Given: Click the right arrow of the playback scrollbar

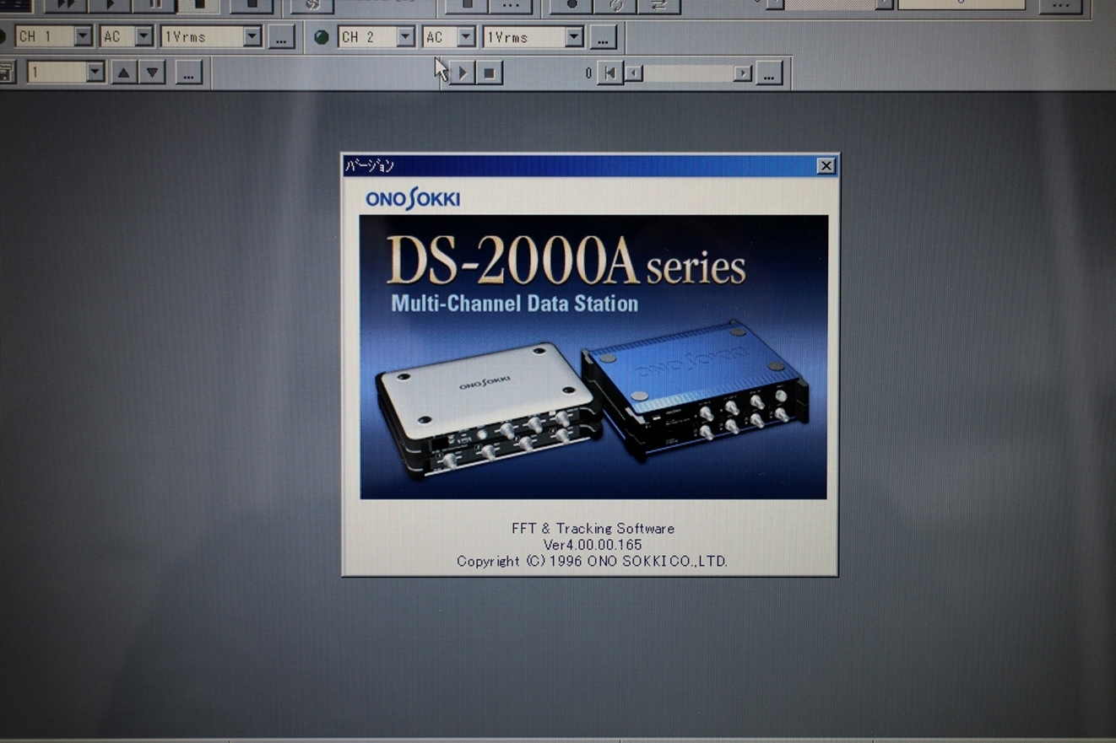Looking at the screenshot, I should pos(742,73).
